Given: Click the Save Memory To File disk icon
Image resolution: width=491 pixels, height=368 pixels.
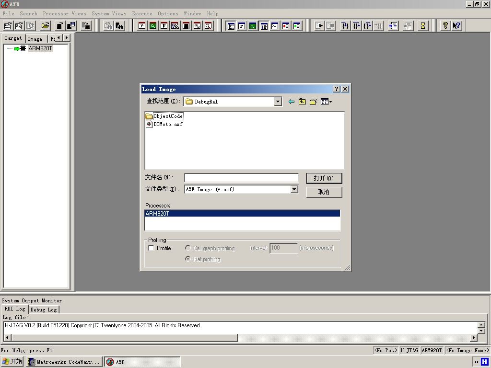Looking at the screenshot, I should (x=71, y=26).
